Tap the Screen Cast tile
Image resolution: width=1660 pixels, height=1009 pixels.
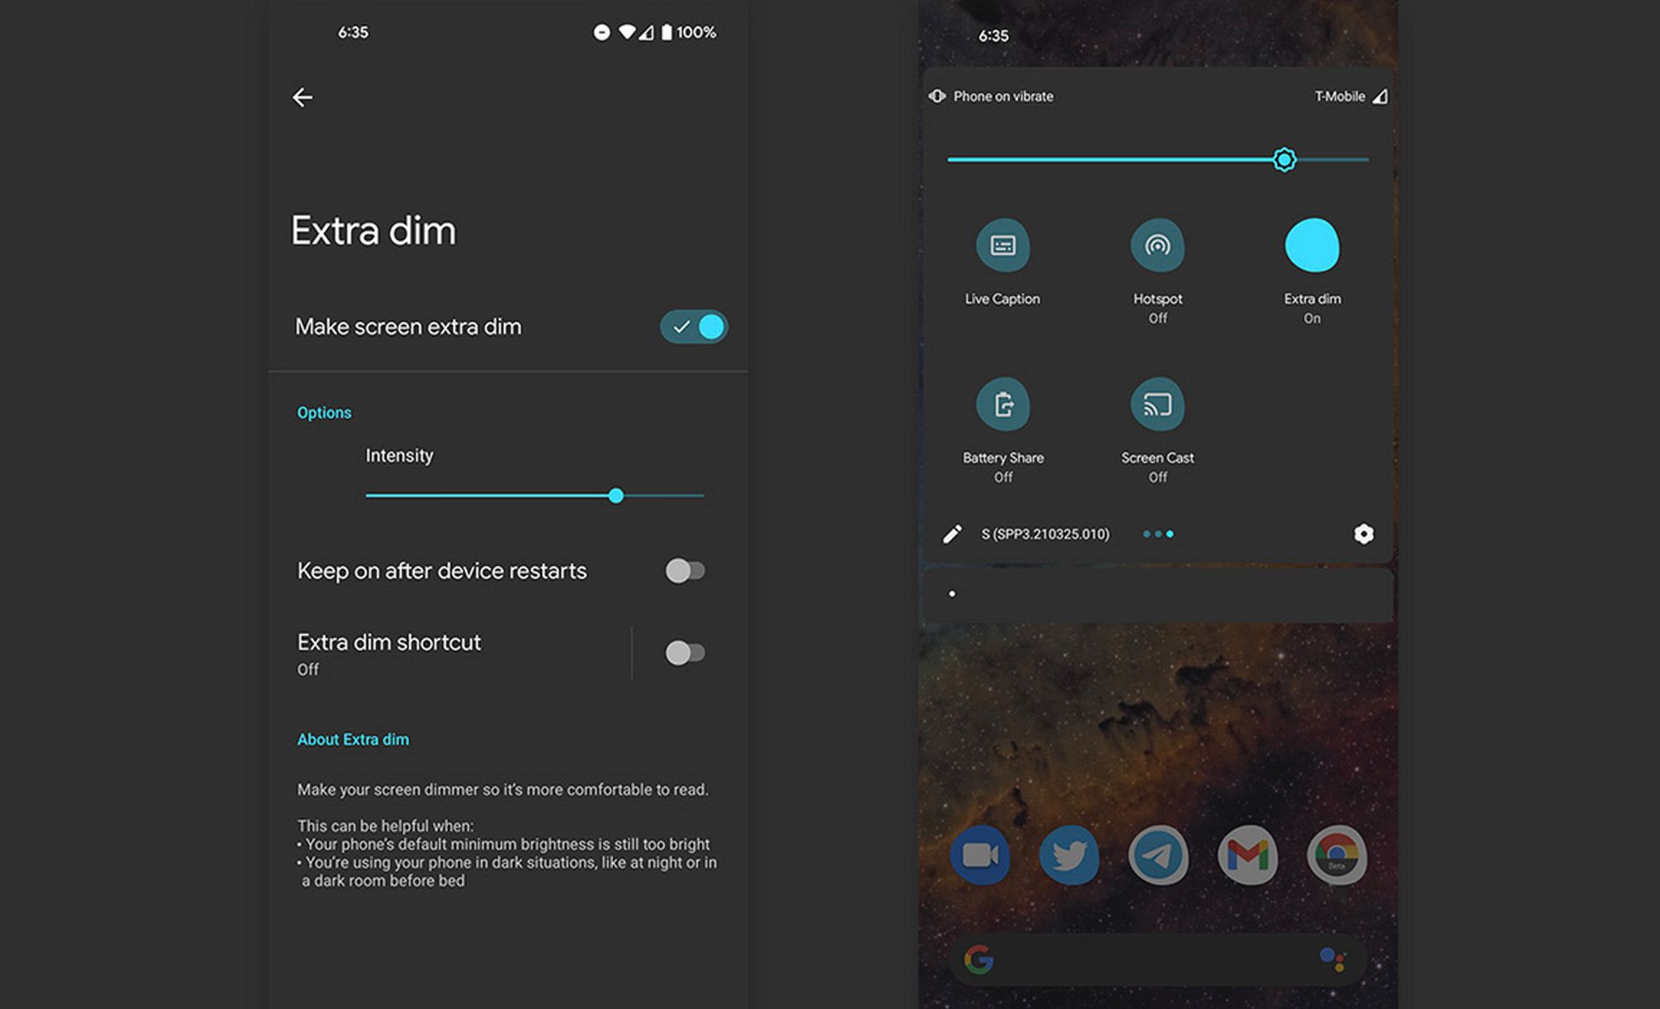point(1157,405)
